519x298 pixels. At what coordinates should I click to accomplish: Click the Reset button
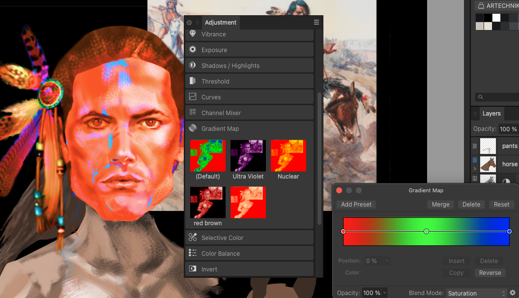coord(501,204)
